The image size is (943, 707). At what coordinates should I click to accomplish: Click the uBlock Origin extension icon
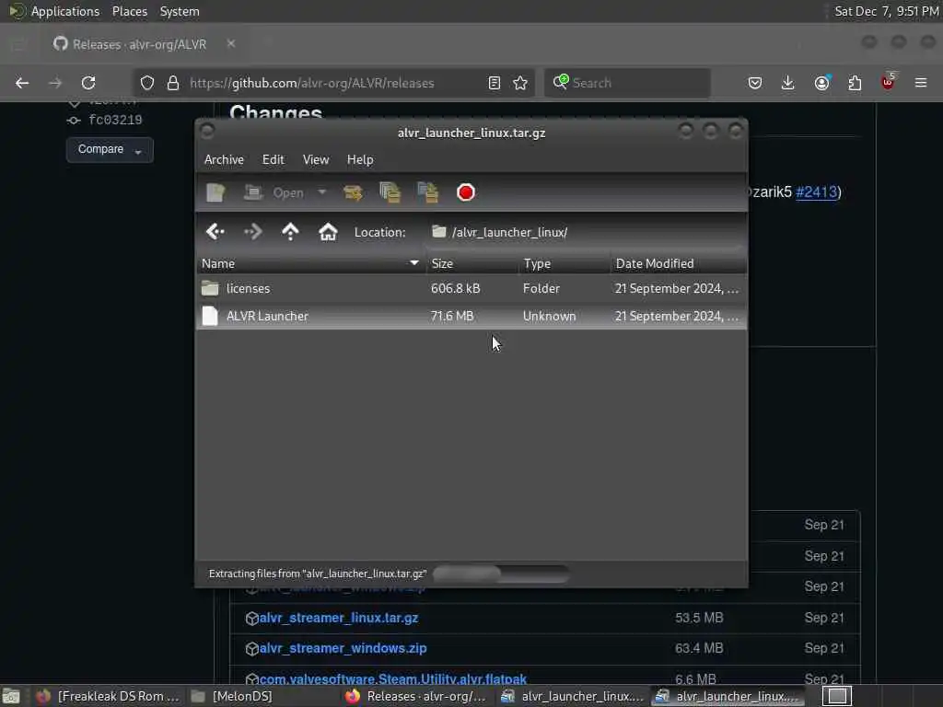pos(888,82)
